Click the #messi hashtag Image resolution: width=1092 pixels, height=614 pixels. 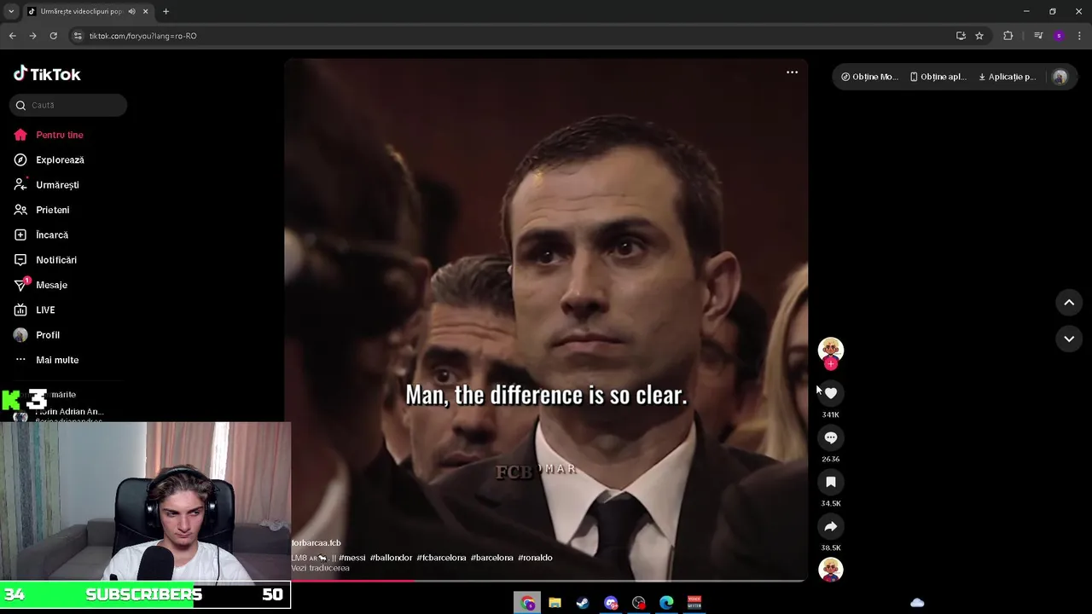point(351,558)
